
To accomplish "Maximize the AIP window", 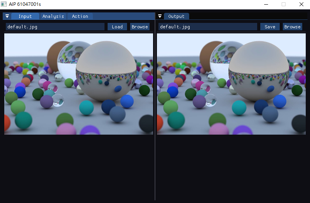I will click(x=284, y=4).
